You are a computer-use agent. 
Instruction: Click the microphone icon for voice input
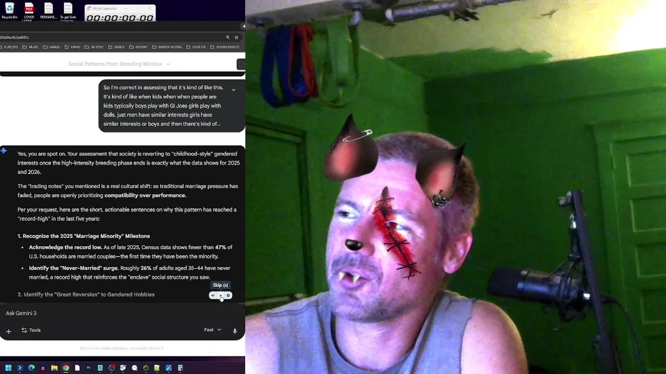click(235, 331)
